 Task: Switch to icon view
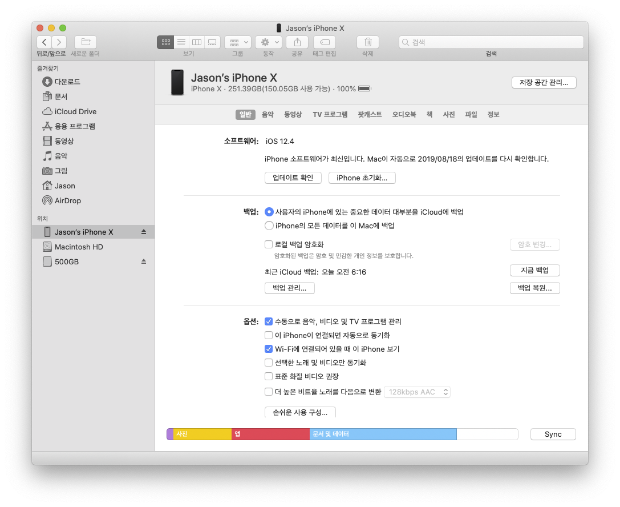(x=165, y=42)
